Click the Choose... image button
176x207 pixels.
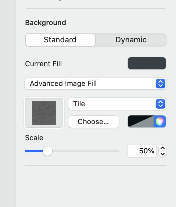pos(94,122)
